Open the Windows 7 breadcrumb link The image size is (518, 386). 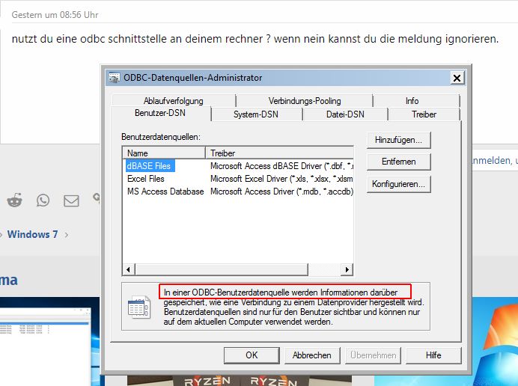coord(32,234)
